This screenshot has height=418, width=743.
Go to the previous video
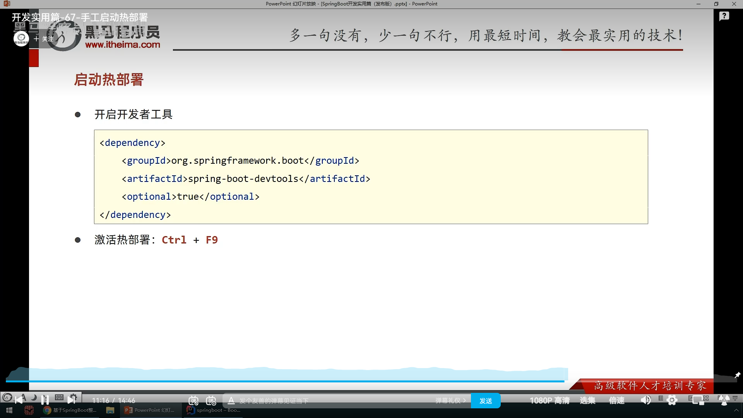pyautogui.click(x=19, y=400)
